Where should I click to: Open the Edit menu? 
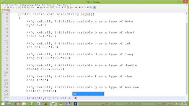(x=6, y=5)
